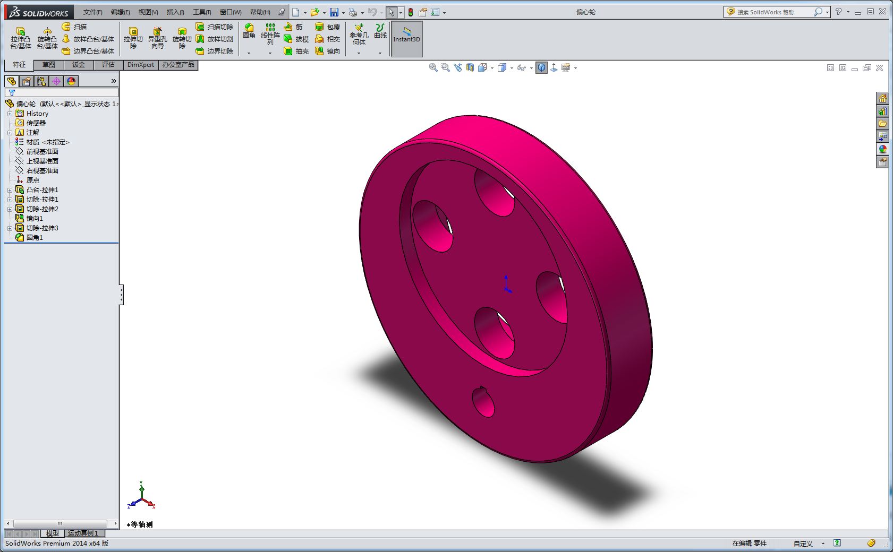This screenshot has width=893, height=552.
Task: Choose the 放样凸台/基体 loft tool
Action: click(88, 39)
